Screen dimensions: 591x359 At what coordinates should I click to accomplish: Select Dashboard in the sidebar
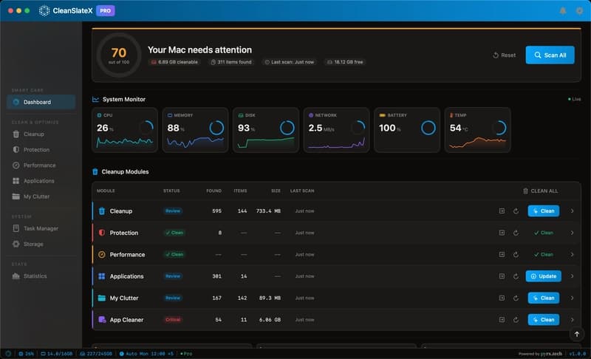[x=41, y=102]
